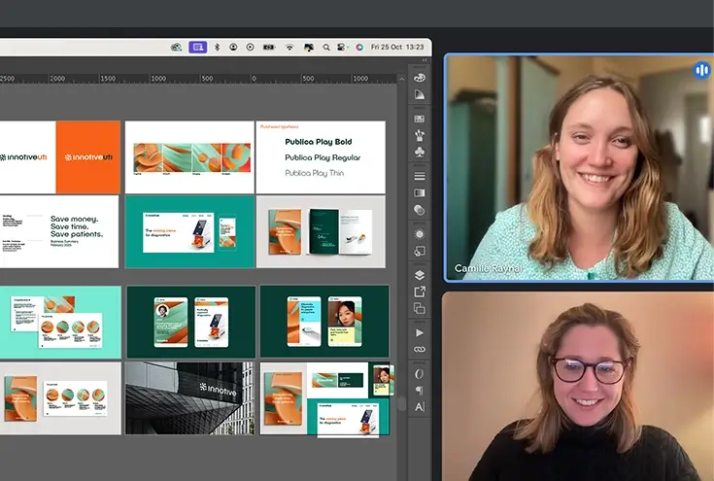
Task: Expand the collapsed panel dock double-arrow
Action: (425, 60)
